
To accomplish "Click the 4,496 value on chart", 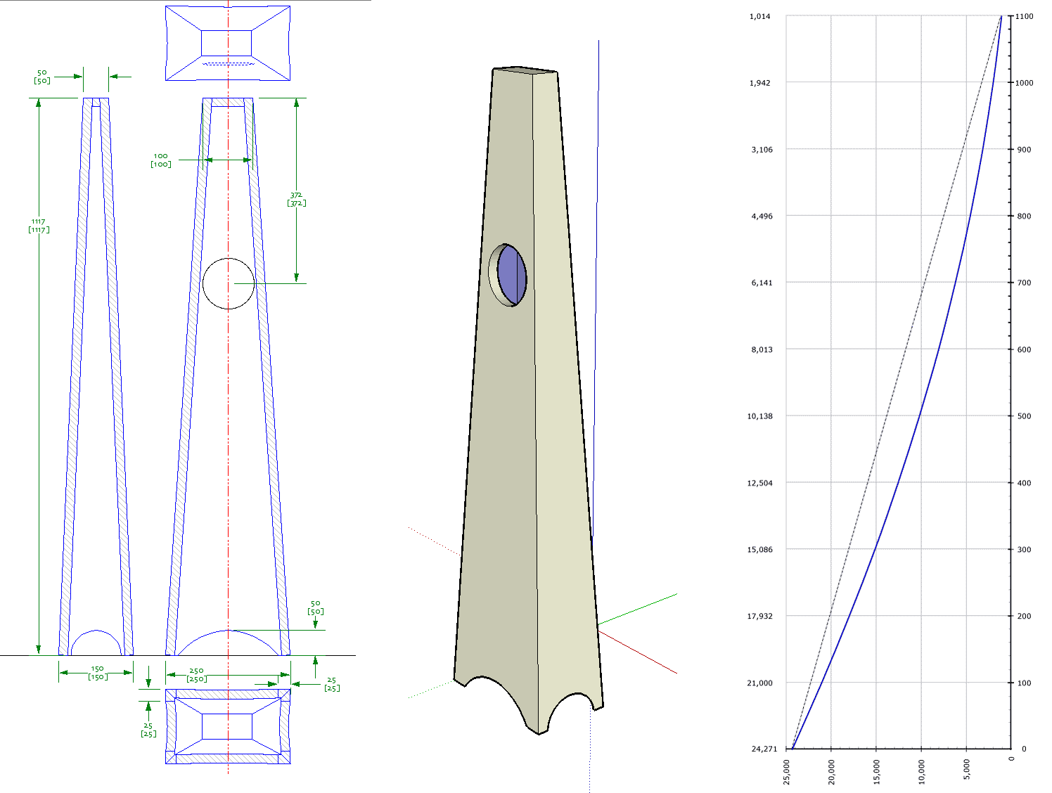I will click(762, 217).
